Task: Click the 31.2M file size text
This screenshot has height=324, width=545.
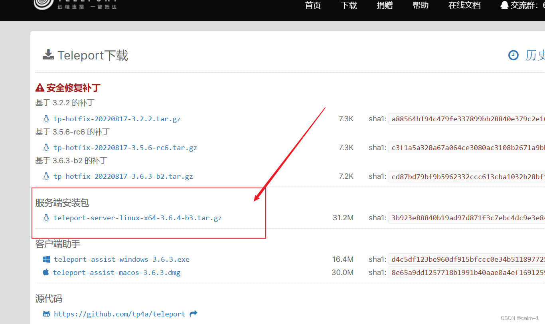Action: [x=343, y=218]
